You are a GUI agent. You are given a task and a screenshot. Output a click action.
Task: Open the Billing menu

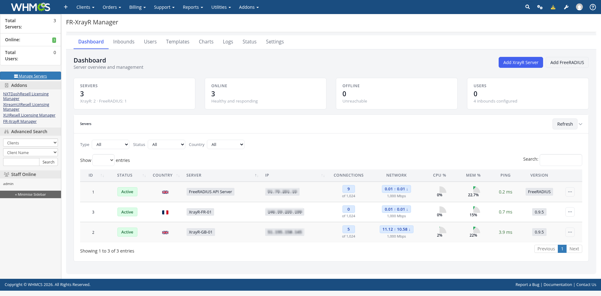click(137, 7)
